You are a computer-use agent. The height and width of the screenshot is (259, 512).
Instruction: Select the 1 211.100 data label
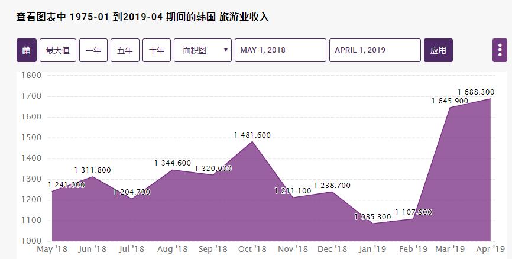click(x=293, y=191)
